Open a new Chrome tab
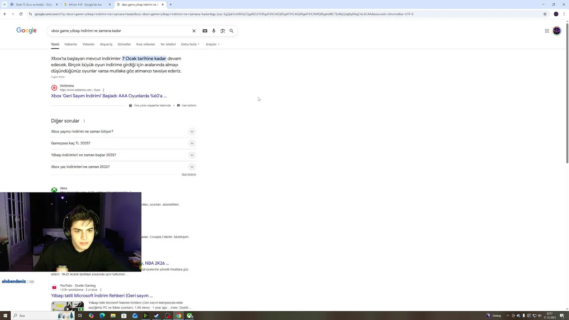569x320 pixels. point(171,4)
